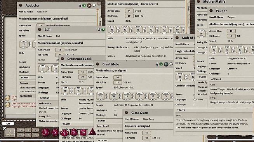Edit Giant Mole Hit Points value 13

pyautogui.click(x=118, y=83)
